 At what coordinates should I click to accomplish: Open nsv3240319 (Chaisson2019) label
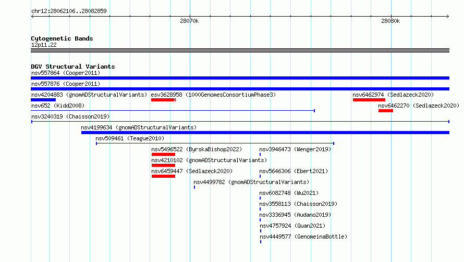click(70, 116)
